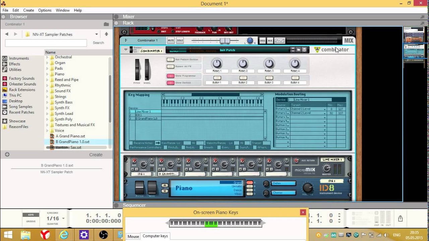429x241 pixels.
Task: Open the Edit menu
Action: [x=16, y=10]
